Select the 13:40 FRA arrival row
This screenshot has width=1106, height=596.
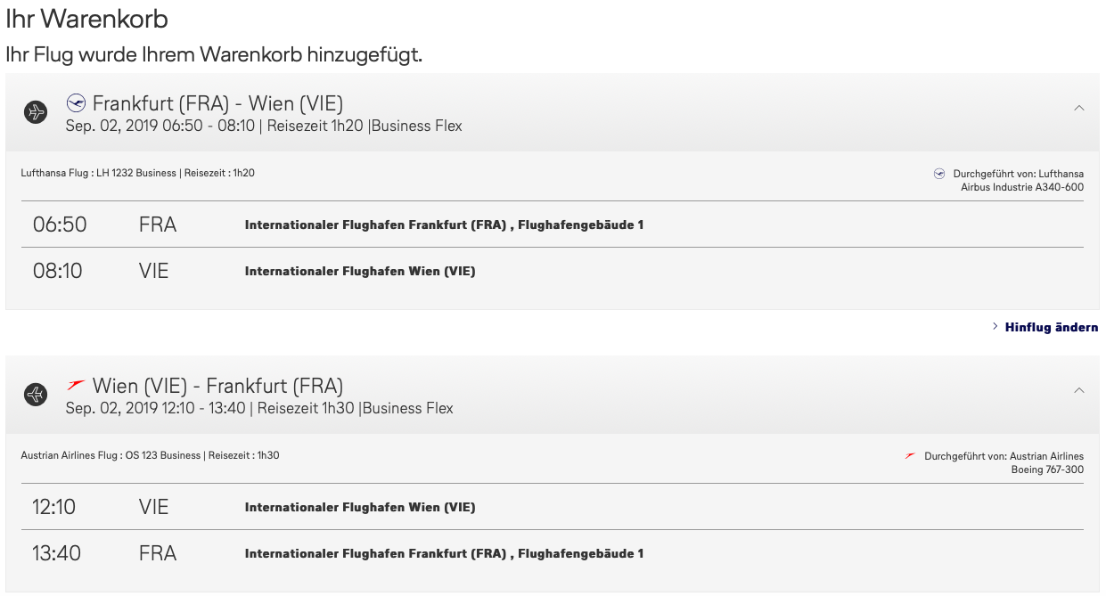[x=553, y=553]
